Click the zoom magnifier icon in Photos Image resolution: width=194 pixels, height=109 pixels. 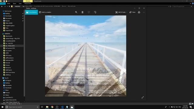76,12
